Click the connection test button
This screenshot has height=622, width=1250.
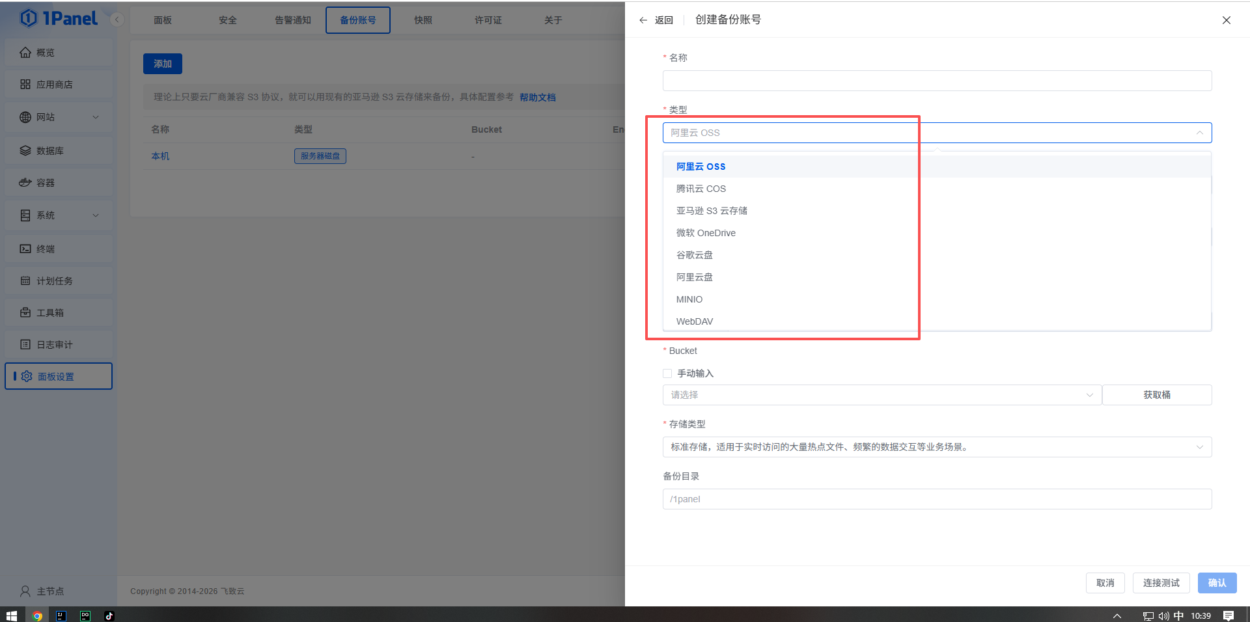(1161, 583)
